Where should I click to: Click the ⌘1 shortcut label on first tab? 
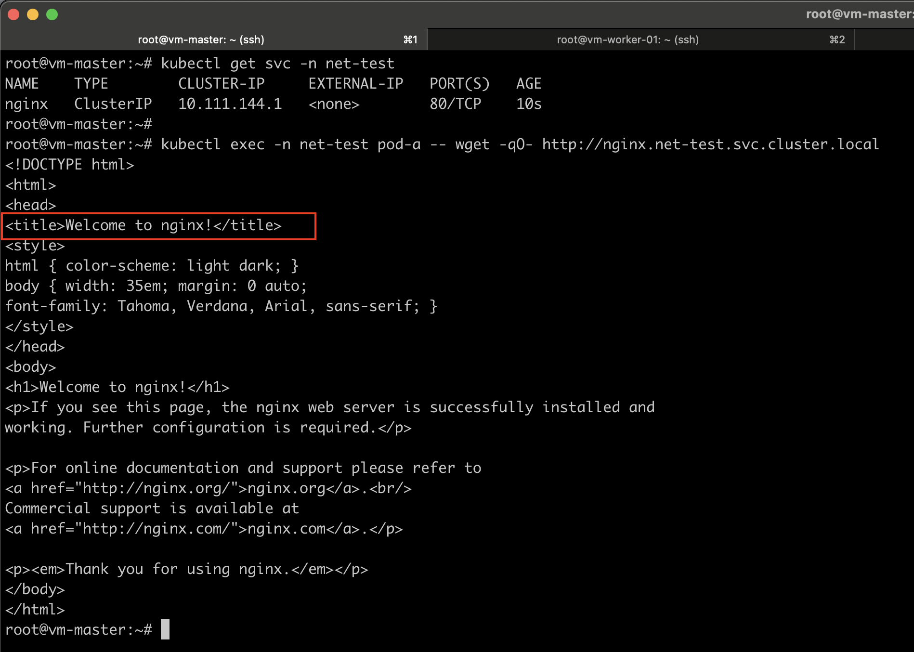coord(410,39)
